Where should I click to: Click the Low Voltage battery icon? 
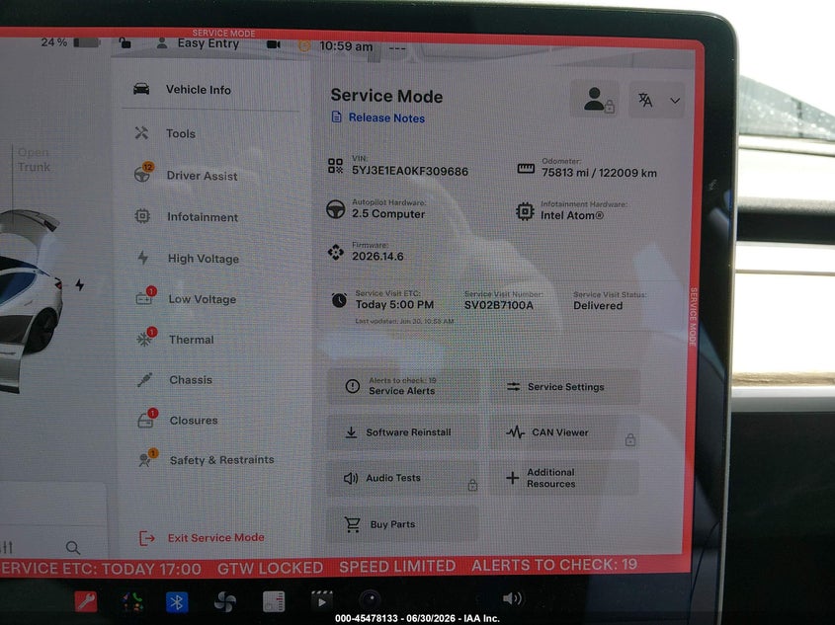(144, 299)
